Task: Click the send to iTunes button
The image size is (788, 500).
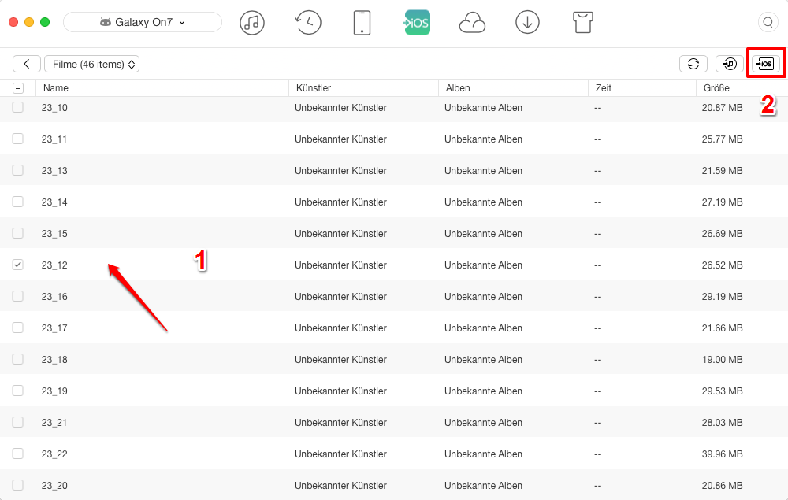Action: point(730,64)
